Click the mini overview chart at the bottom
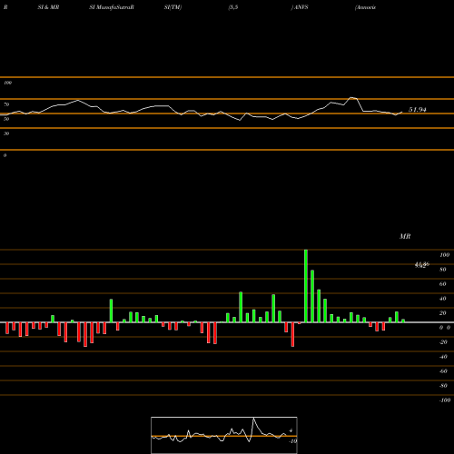The width and height of the screenshot is (454, 454). [x=224, y=435]
